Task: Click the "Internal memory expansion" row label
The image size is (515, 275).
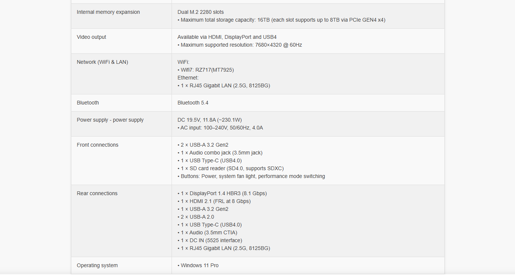Action: [108, 12]
